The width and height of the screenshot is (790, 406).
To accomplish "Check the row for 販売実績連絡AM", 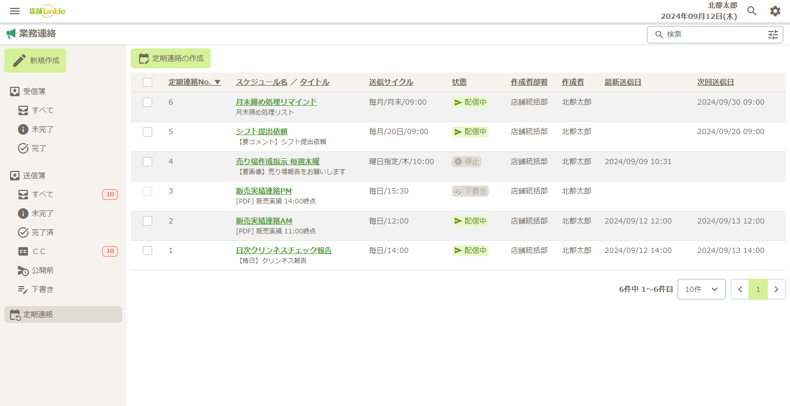I will coord(147,221).
